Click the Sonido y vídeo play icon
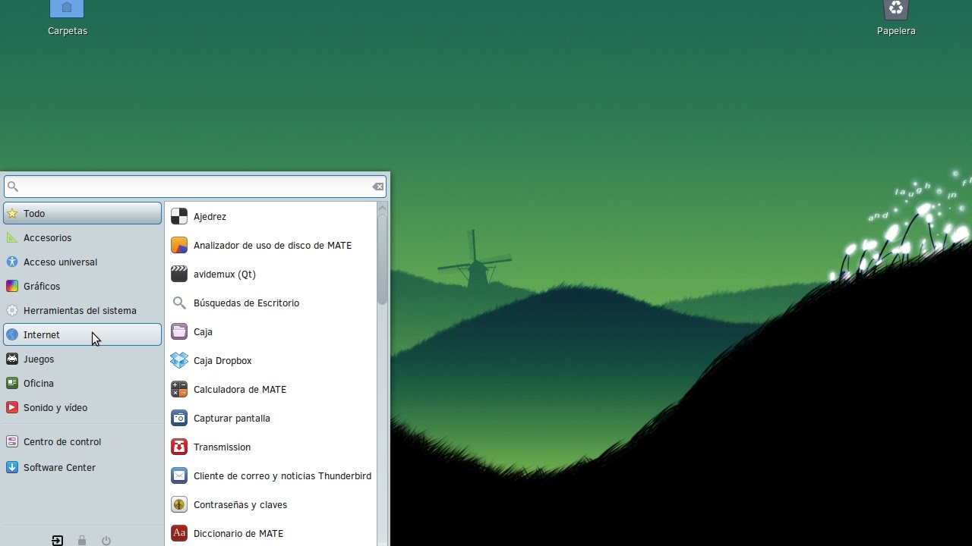972x546 pixels. [x=12, y=408]
